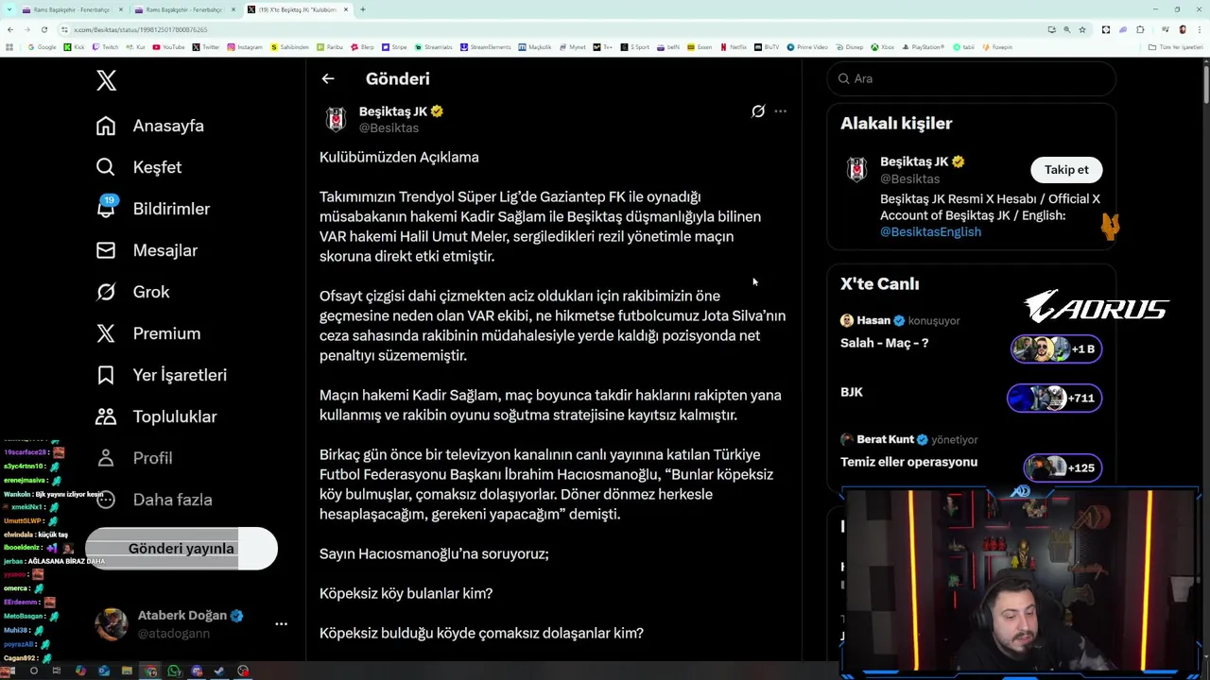Click Grok explain icon on post
This screenshot has height=680, width=1210.
[x=758, y=111]
